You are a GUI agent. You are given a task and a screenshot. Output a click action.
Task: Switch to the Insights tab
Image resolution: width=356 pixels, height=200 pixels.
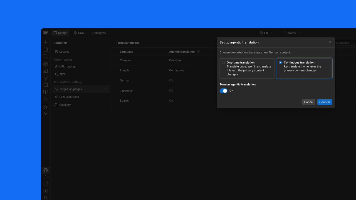tap(98, 33)
